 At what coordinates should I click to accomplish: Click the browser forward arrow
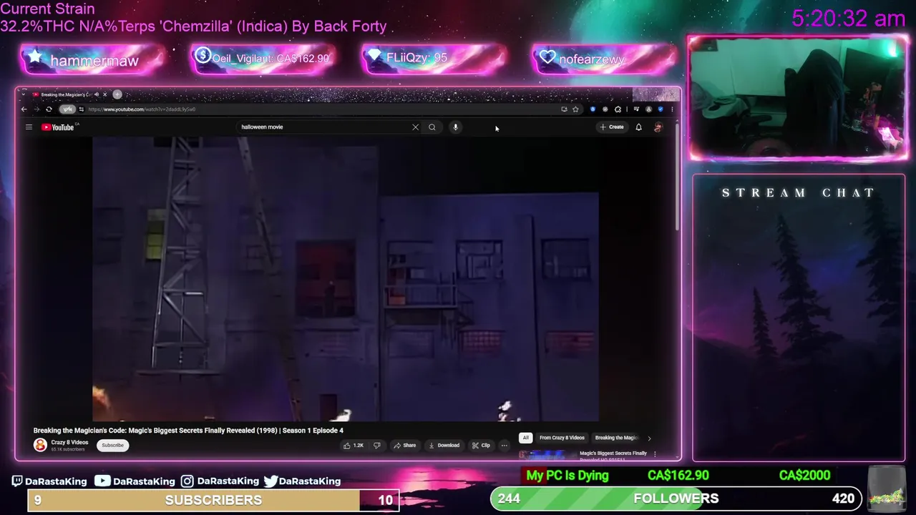(36, 109)
